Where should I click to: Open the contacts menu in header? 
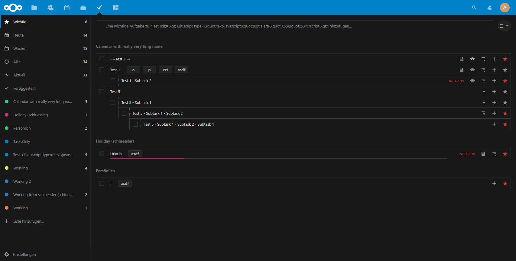click(x=490, y=8)
